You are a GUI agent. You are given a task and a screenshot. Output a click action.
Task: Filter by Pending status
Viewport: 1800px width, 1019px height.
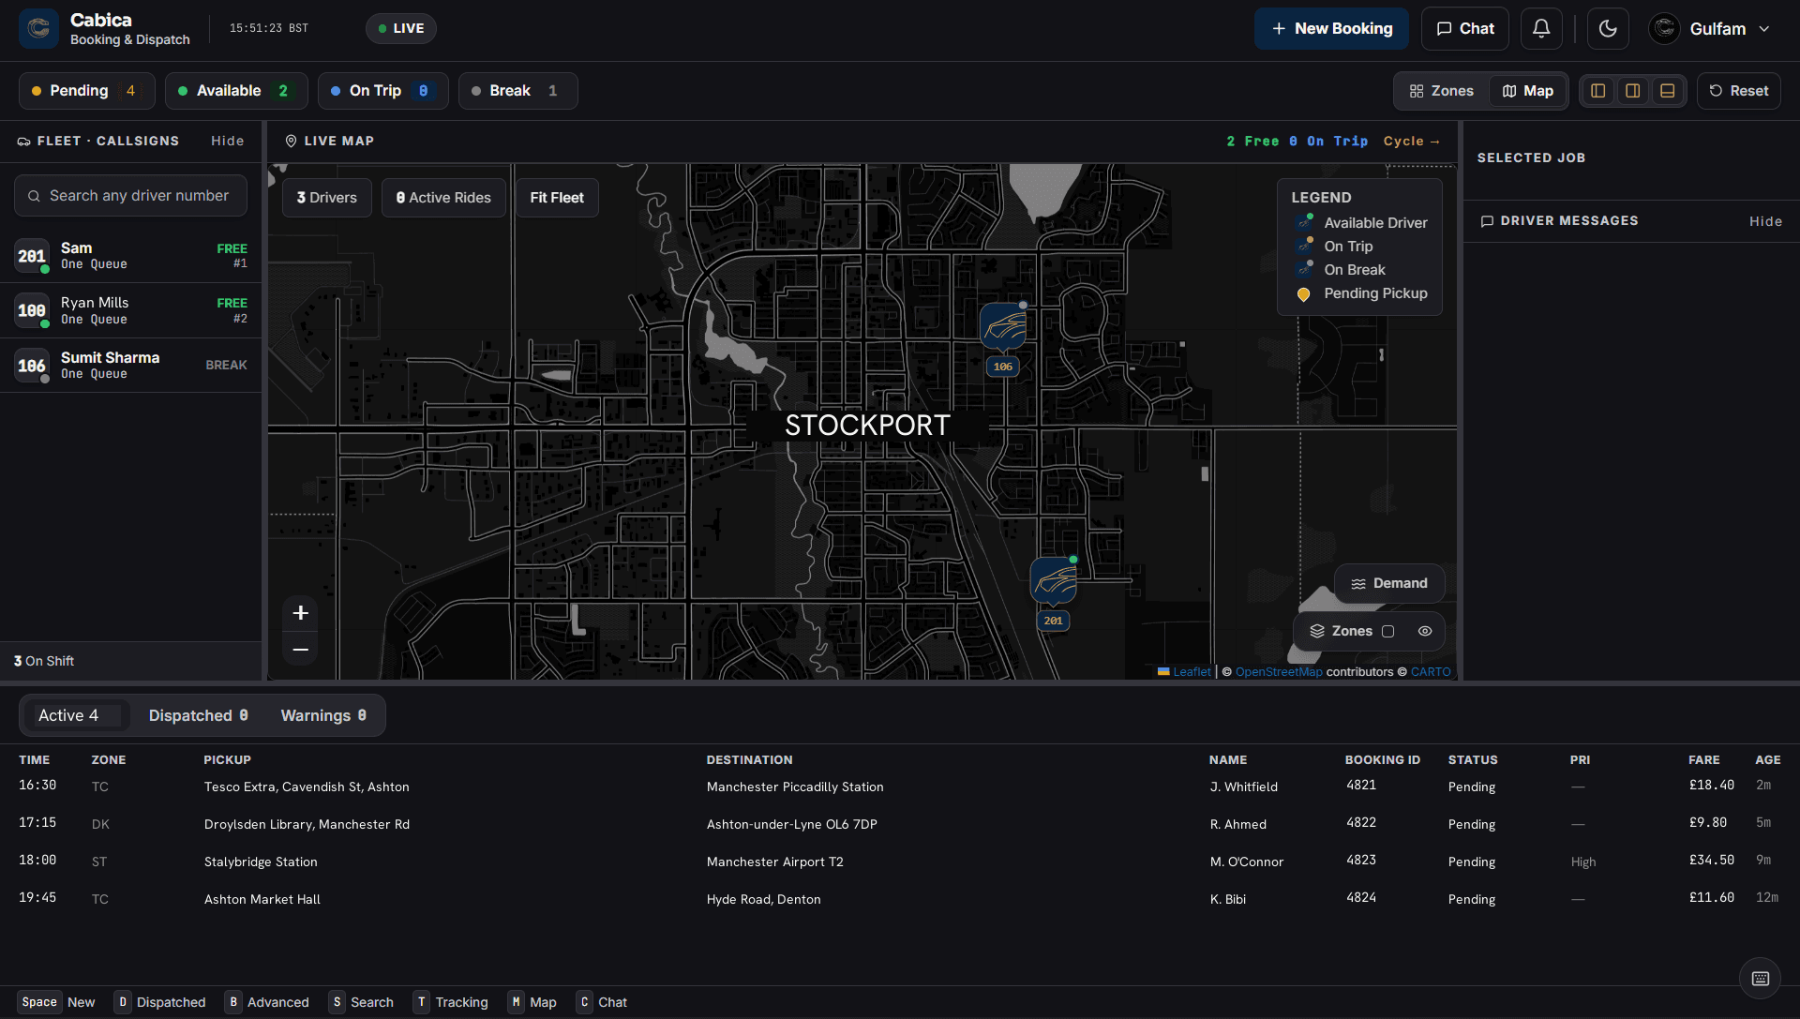tap(86, 91)
